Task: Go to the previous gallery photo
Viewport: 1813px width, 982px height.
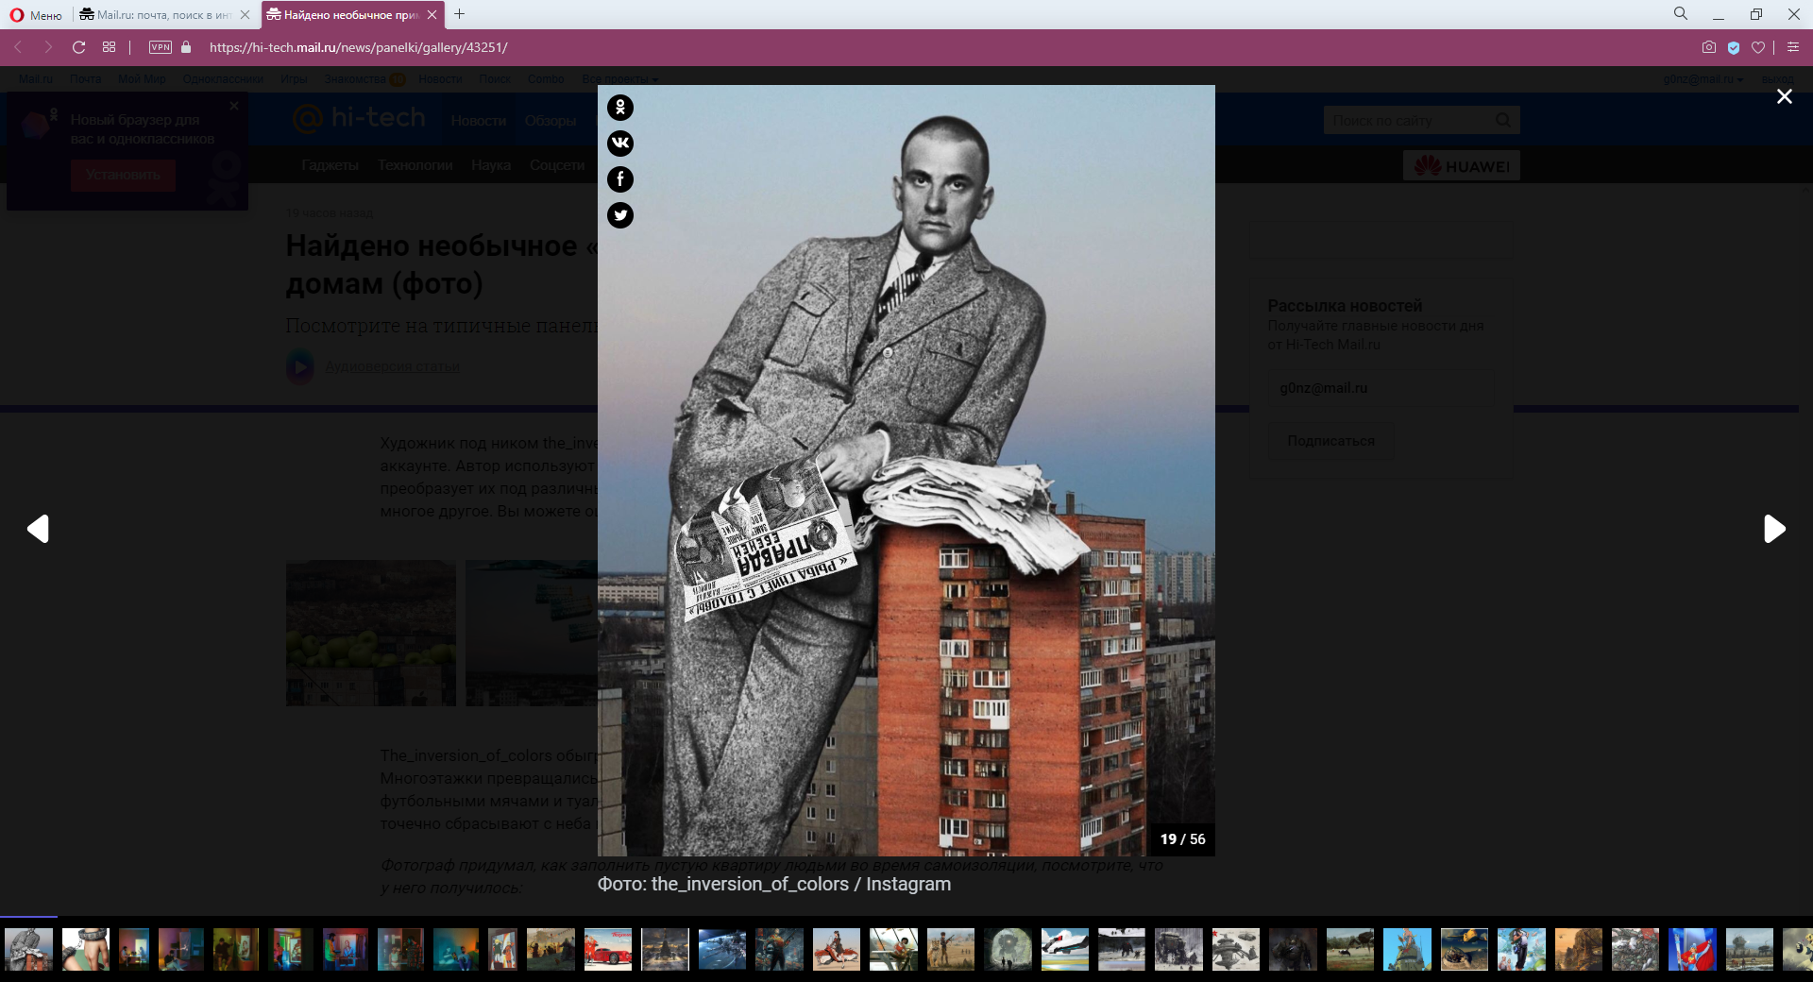Action: click(38, 529)
